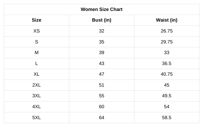Select the Bust (in) column header

click(101, 20)
